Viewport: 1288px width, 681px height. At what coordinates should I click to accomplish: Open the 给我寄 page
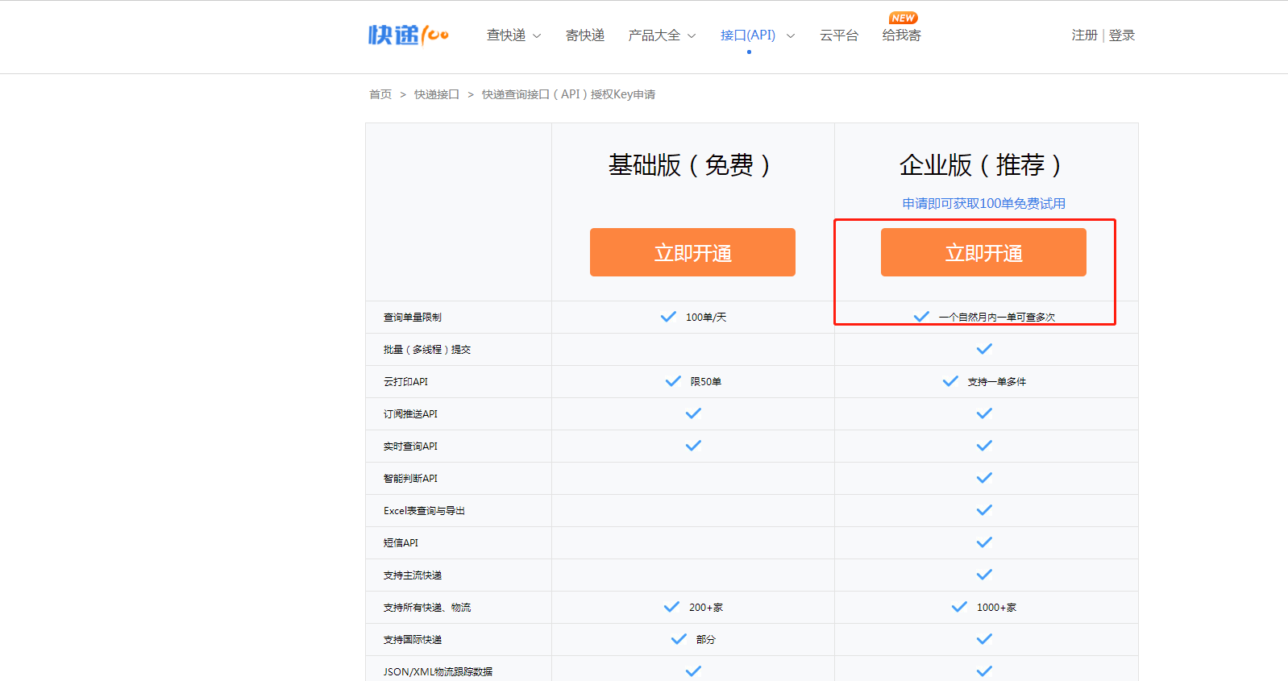[x=902, y=35]
